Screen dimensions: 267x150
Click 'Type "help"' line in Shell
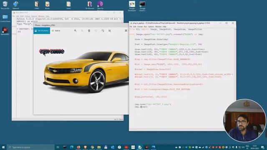(x=24, y=24)
